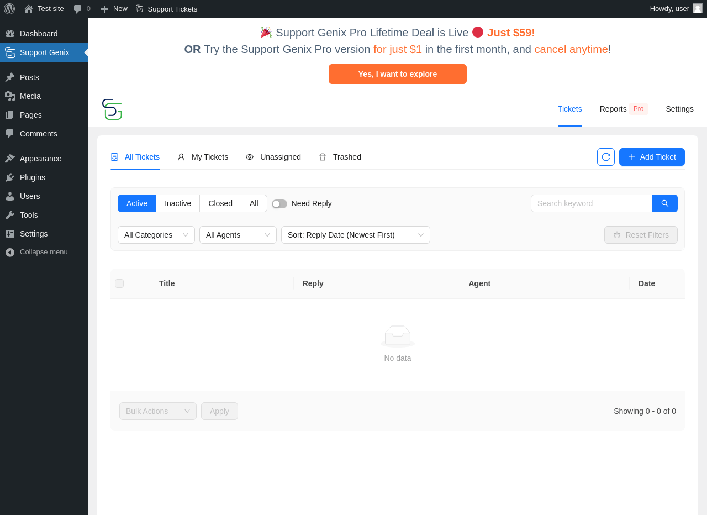The width and height of the screenshot is (707, 515).
Task: Open the comments bubble in admin bar
Action: tap(82, 9)
